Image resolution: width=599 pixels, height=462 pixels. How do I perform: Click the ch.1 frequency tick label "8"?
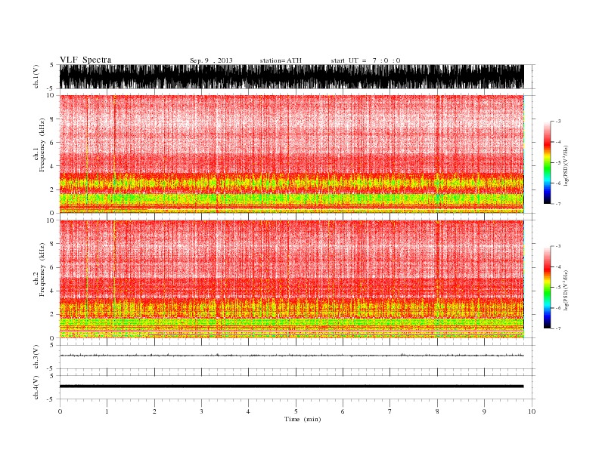point(52,119)
